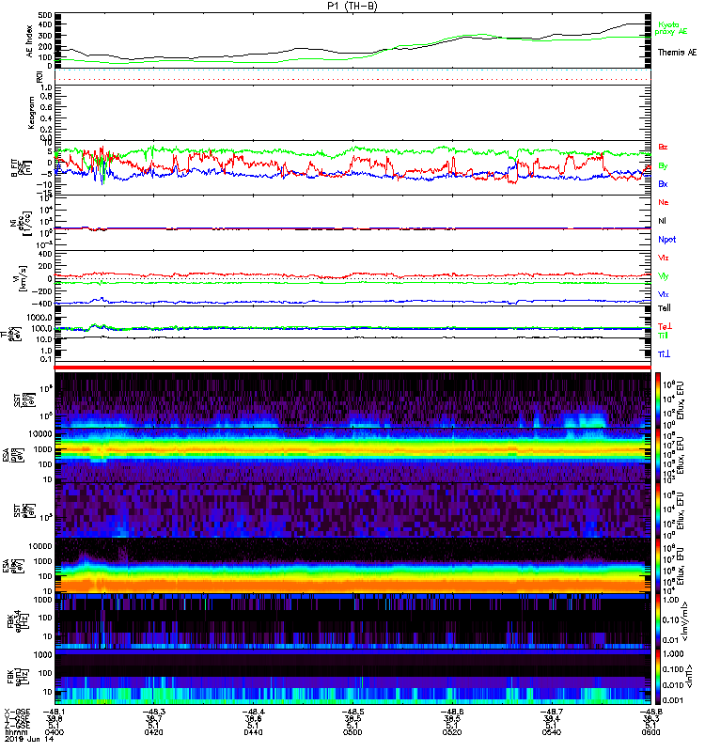
Task: Click the ROI panel label
Action: click(39, 77)
